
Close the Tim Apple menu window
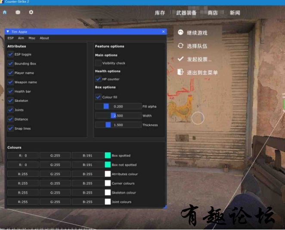tap(164, 32)
